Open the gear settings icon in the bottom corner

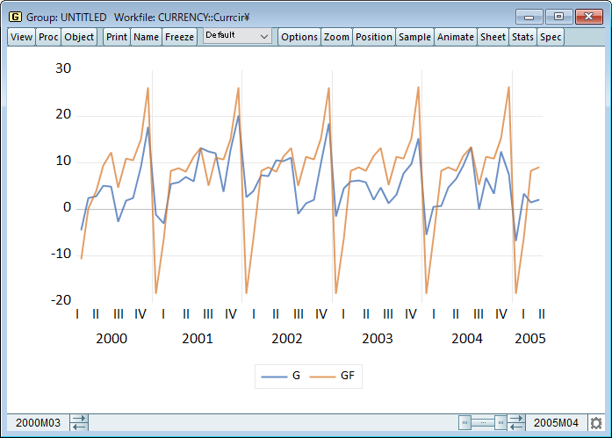(596, 423)
